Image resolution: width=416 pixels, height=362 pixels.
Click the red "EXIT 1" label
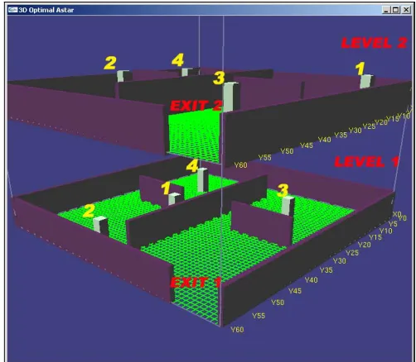click(196, 282)
